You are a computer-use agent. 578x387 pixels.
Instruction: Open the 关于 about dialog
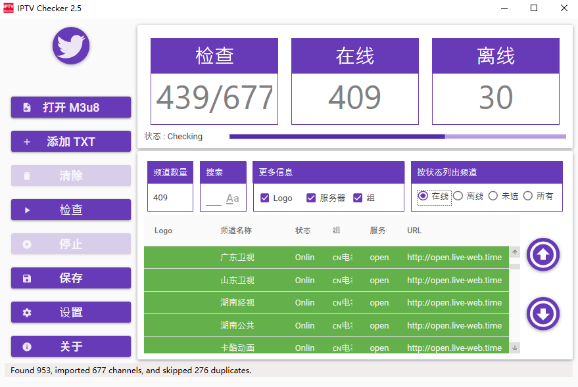click(71, 346)
